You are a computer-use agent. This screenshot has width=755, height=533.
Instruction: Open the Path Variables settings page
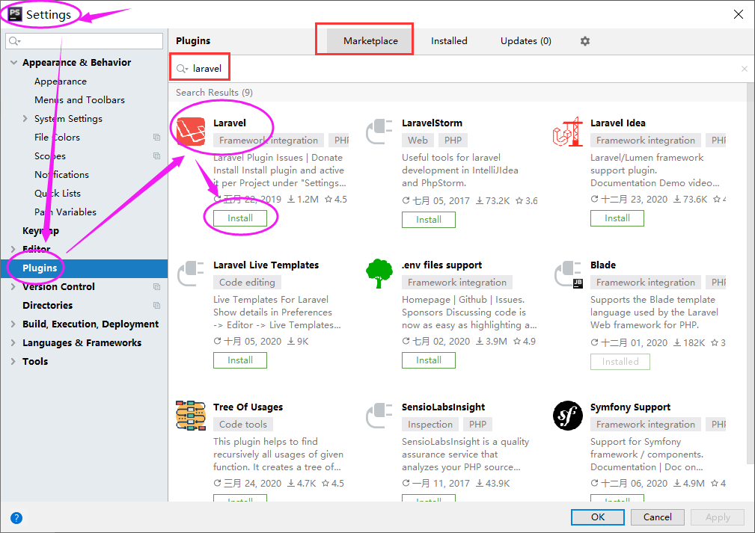pyautogui.click(x=65, y=212)
